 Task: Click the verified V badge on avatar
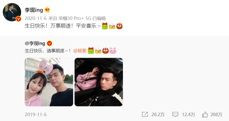point(18,19)
